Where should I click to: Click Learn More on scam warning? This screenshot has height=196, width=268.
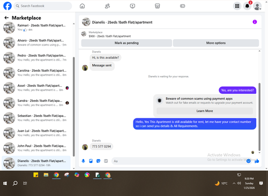205,111
